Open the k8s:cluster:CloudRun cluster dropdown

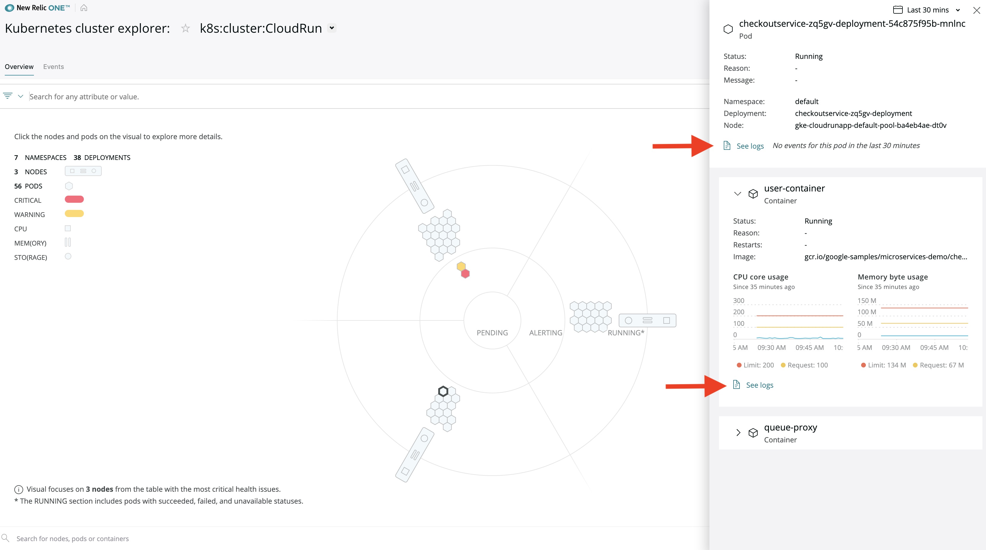[x=332, y=28]
